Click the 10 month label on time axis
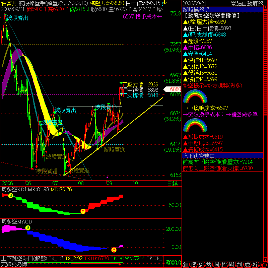Image resolution: width=268 pixels, height=268 pixels. coord(135,183)
